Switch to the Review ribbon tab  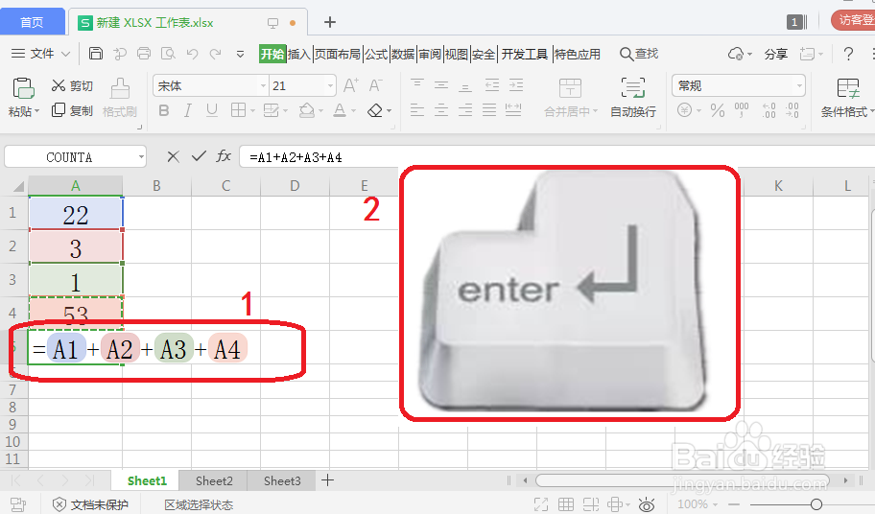pos(430,54)
